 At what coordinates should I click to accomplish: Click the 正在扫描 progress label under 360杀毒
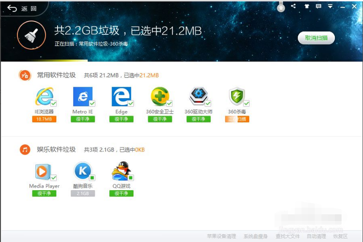pos(237,119)
